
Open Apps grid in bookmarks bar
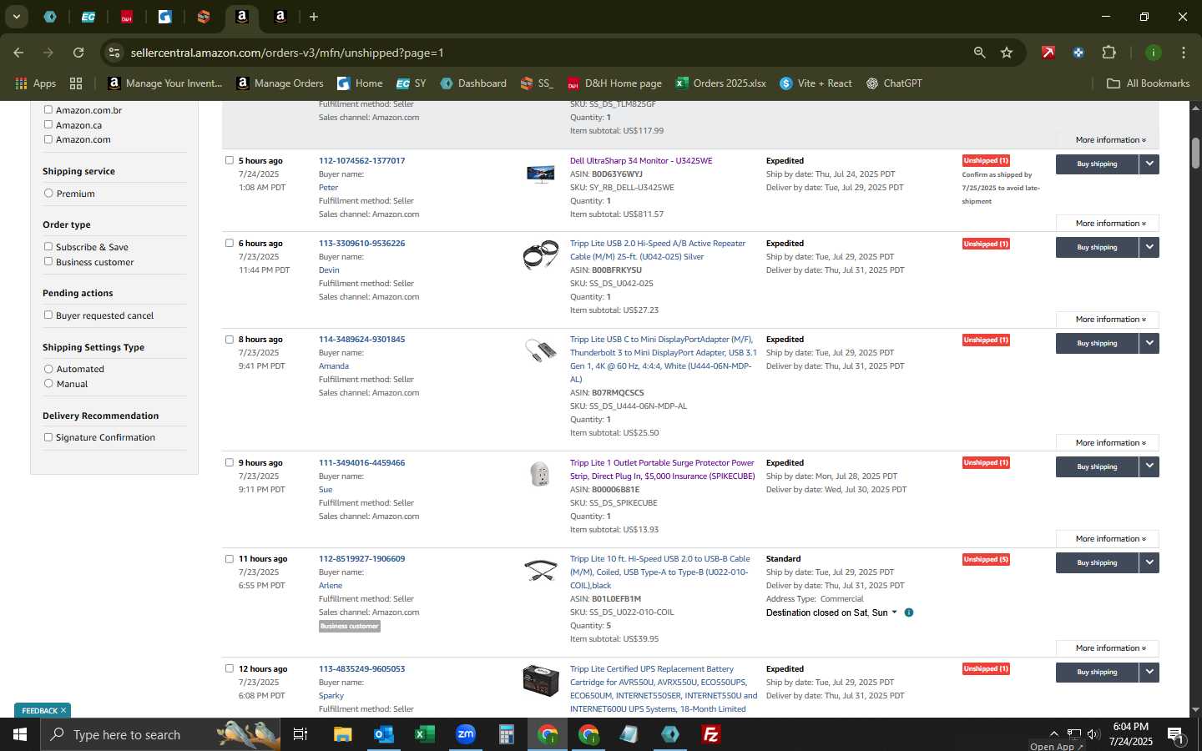(35, 83)
